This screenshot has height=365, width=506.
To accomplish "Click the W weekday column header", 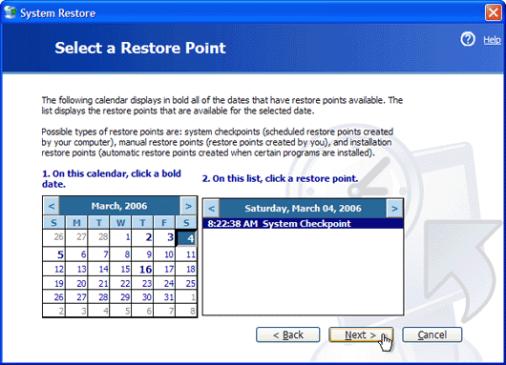I will (x=120, y=223).
